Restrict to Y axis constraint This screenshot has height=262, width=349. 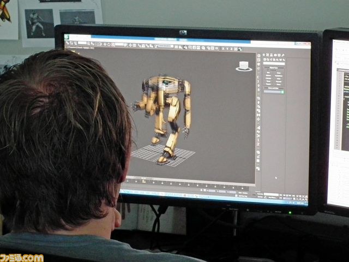227,49
